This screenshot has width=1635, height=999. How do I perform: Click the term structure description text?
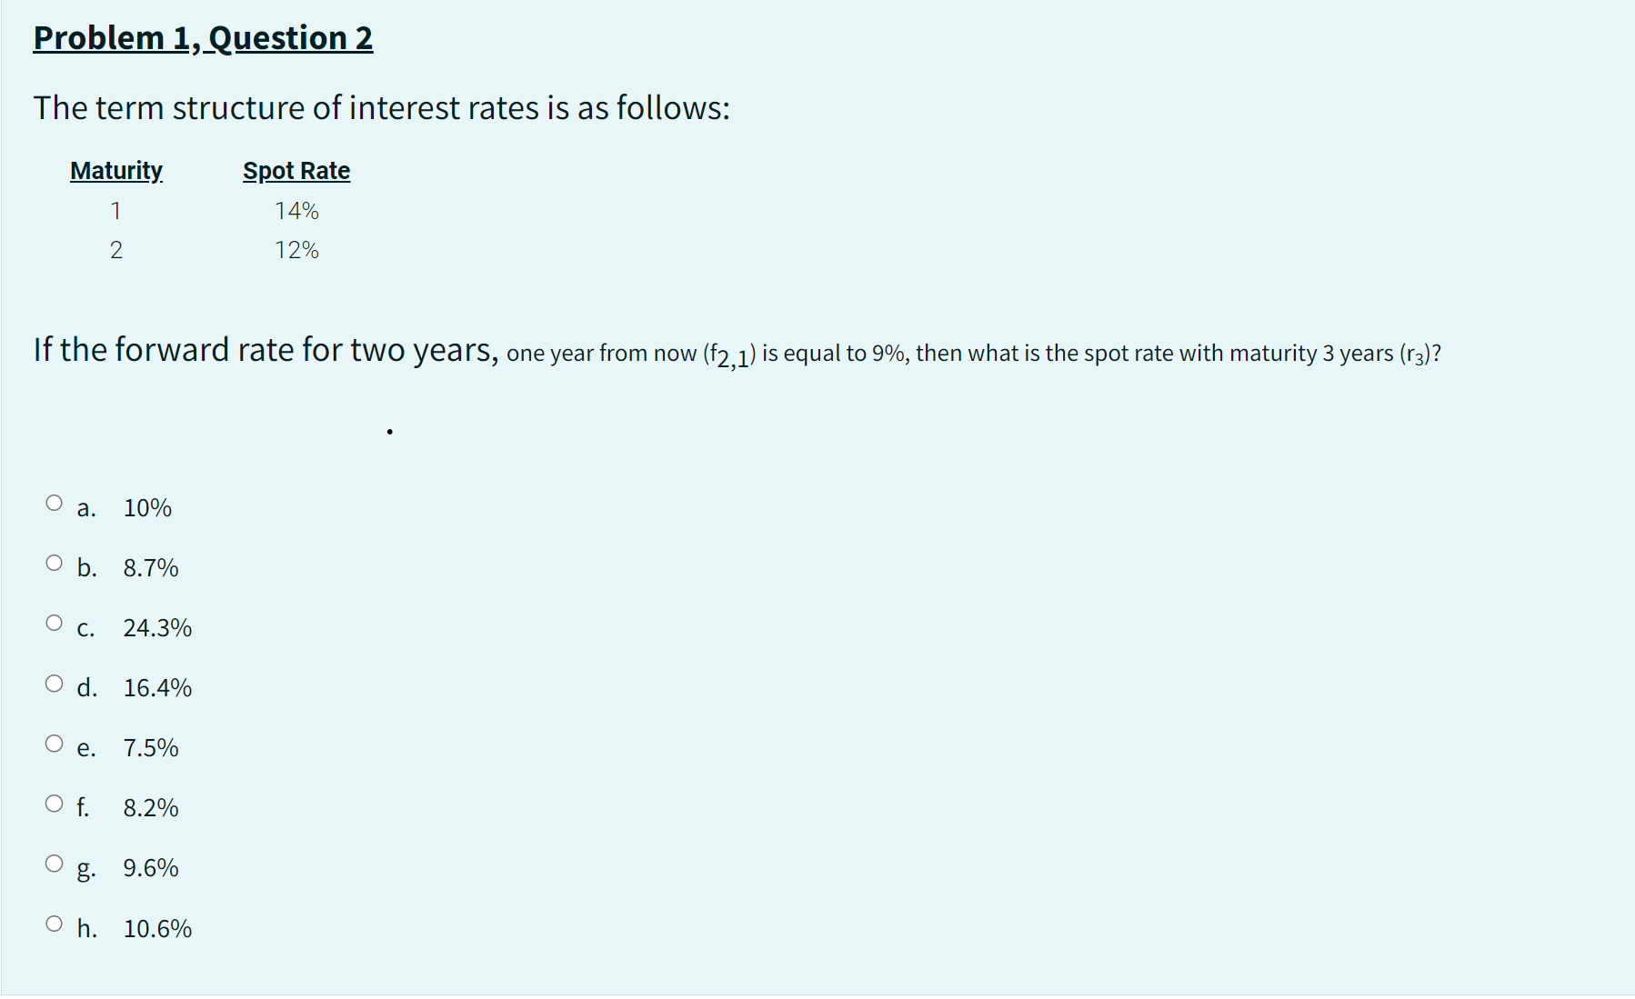(380, 107)
